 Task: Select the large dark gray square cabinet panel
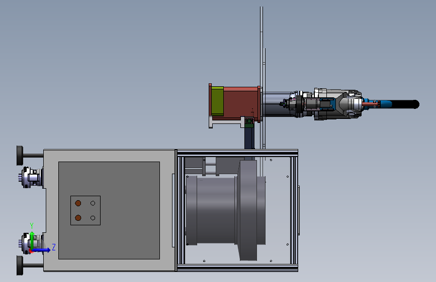(109, 210)
